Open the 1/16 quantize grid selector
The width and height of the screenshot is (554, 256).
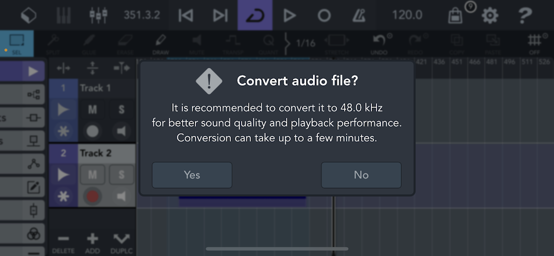tap(305, 43)
